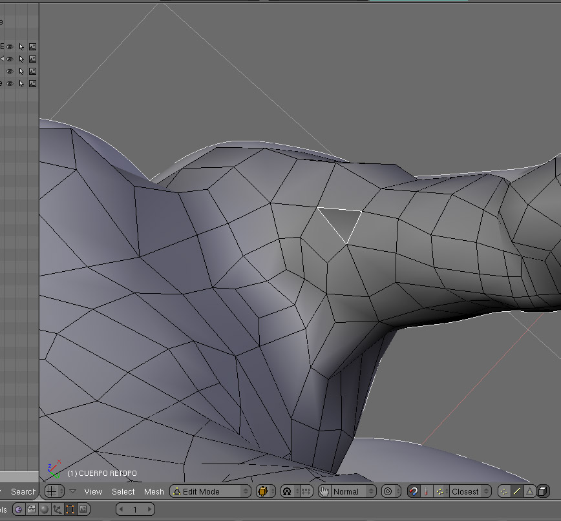This screenshot has height=521, width=561.
Task: Open the Edit Mode dropdown
Action: pyautogui.click(x=211, y=491)
